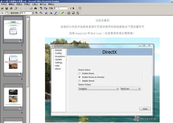The image size is (173, 123).
Task: Open the Red/Cyan color dropdown
Action: 130,89
